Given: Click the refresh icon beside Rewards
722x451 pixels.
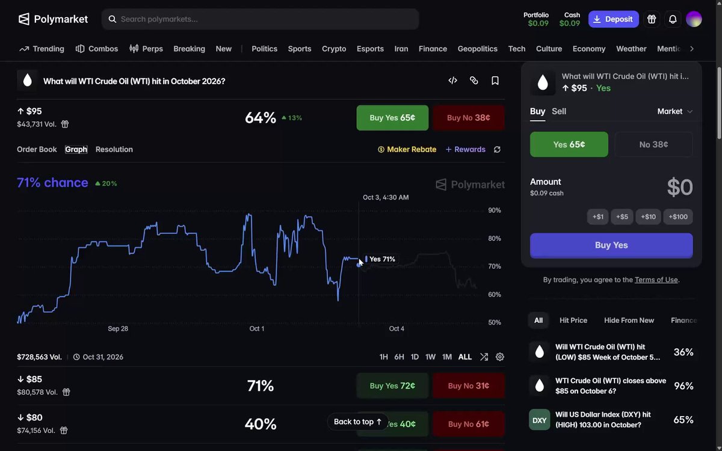Looking at the screenshot, I should [497, 150].
